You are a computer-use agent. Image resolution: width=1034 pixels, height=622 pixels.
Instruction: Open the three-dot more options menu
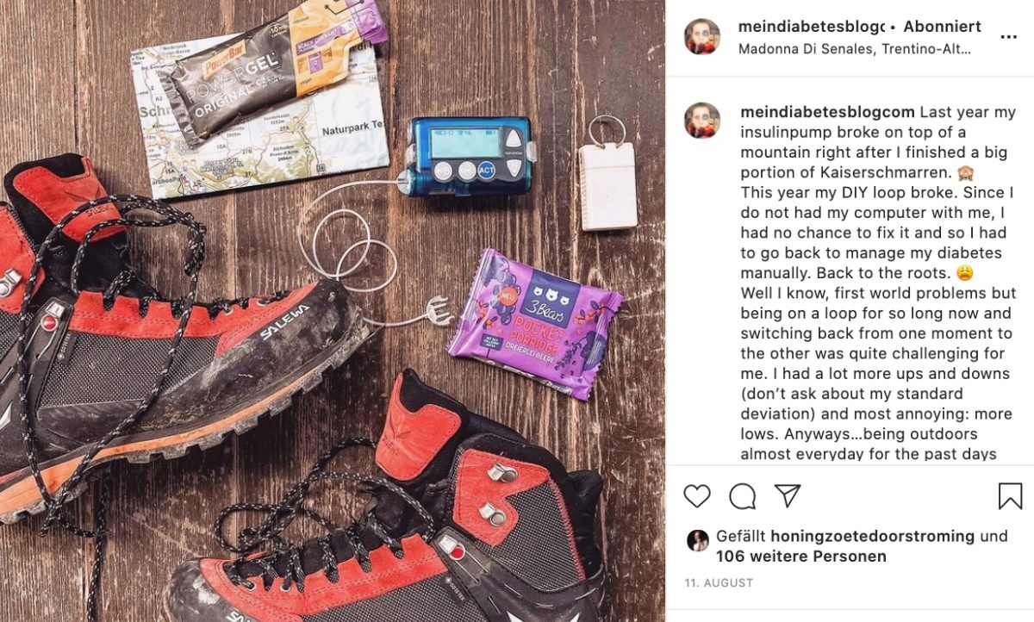pyautogui.click(x=1008, y=37)
